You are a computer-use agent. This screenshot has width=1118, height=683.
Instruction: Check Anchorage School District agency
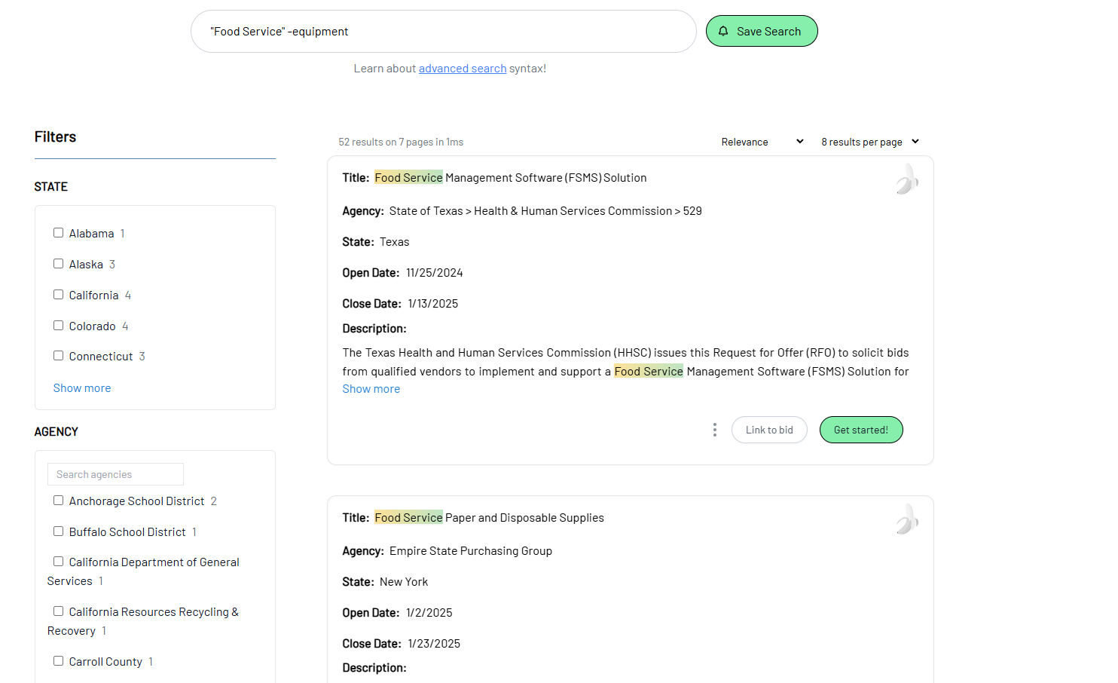(58, 501)
